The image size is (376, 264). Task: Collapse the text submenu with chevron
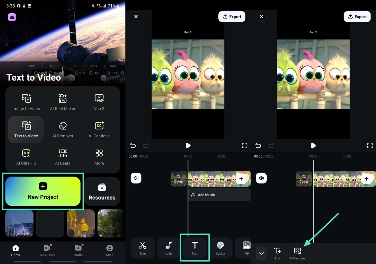(x=261, y=253)
